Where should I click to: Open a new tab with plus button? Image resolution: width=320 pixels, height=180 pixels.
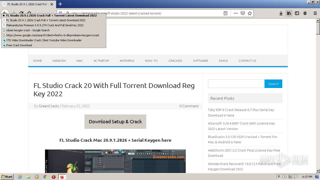click(60, 4)
